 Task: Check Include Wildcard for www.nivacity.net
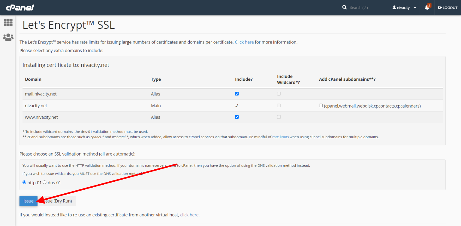point(279,117)
